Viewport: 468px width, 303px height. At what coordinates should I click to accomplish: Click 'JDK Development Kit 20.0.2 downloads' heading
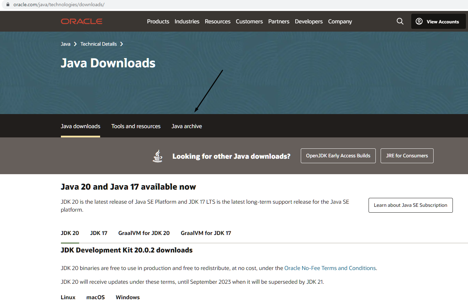[127, 250]
